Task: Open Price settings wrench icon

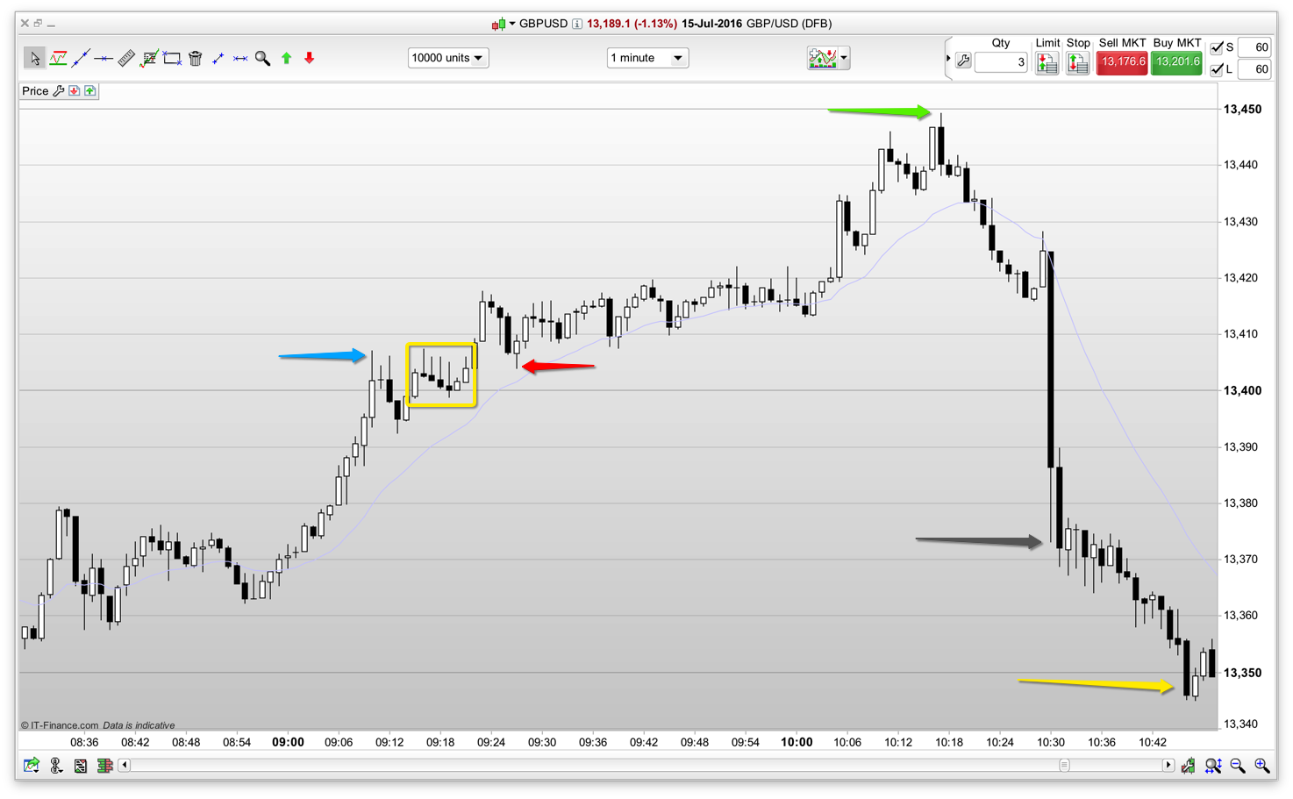Action: coord(59,91)
